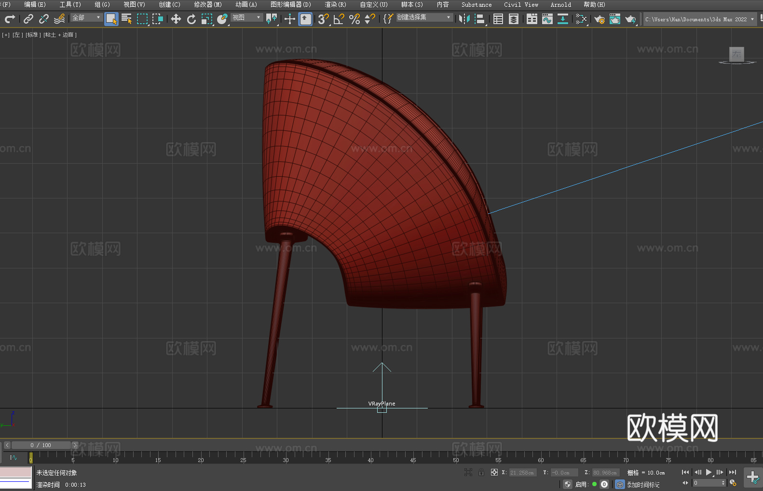Image resolution: width=763 pixels, height=491 pixels.
Task: Click the Redo arrow icon
Action: coord(10,19)
